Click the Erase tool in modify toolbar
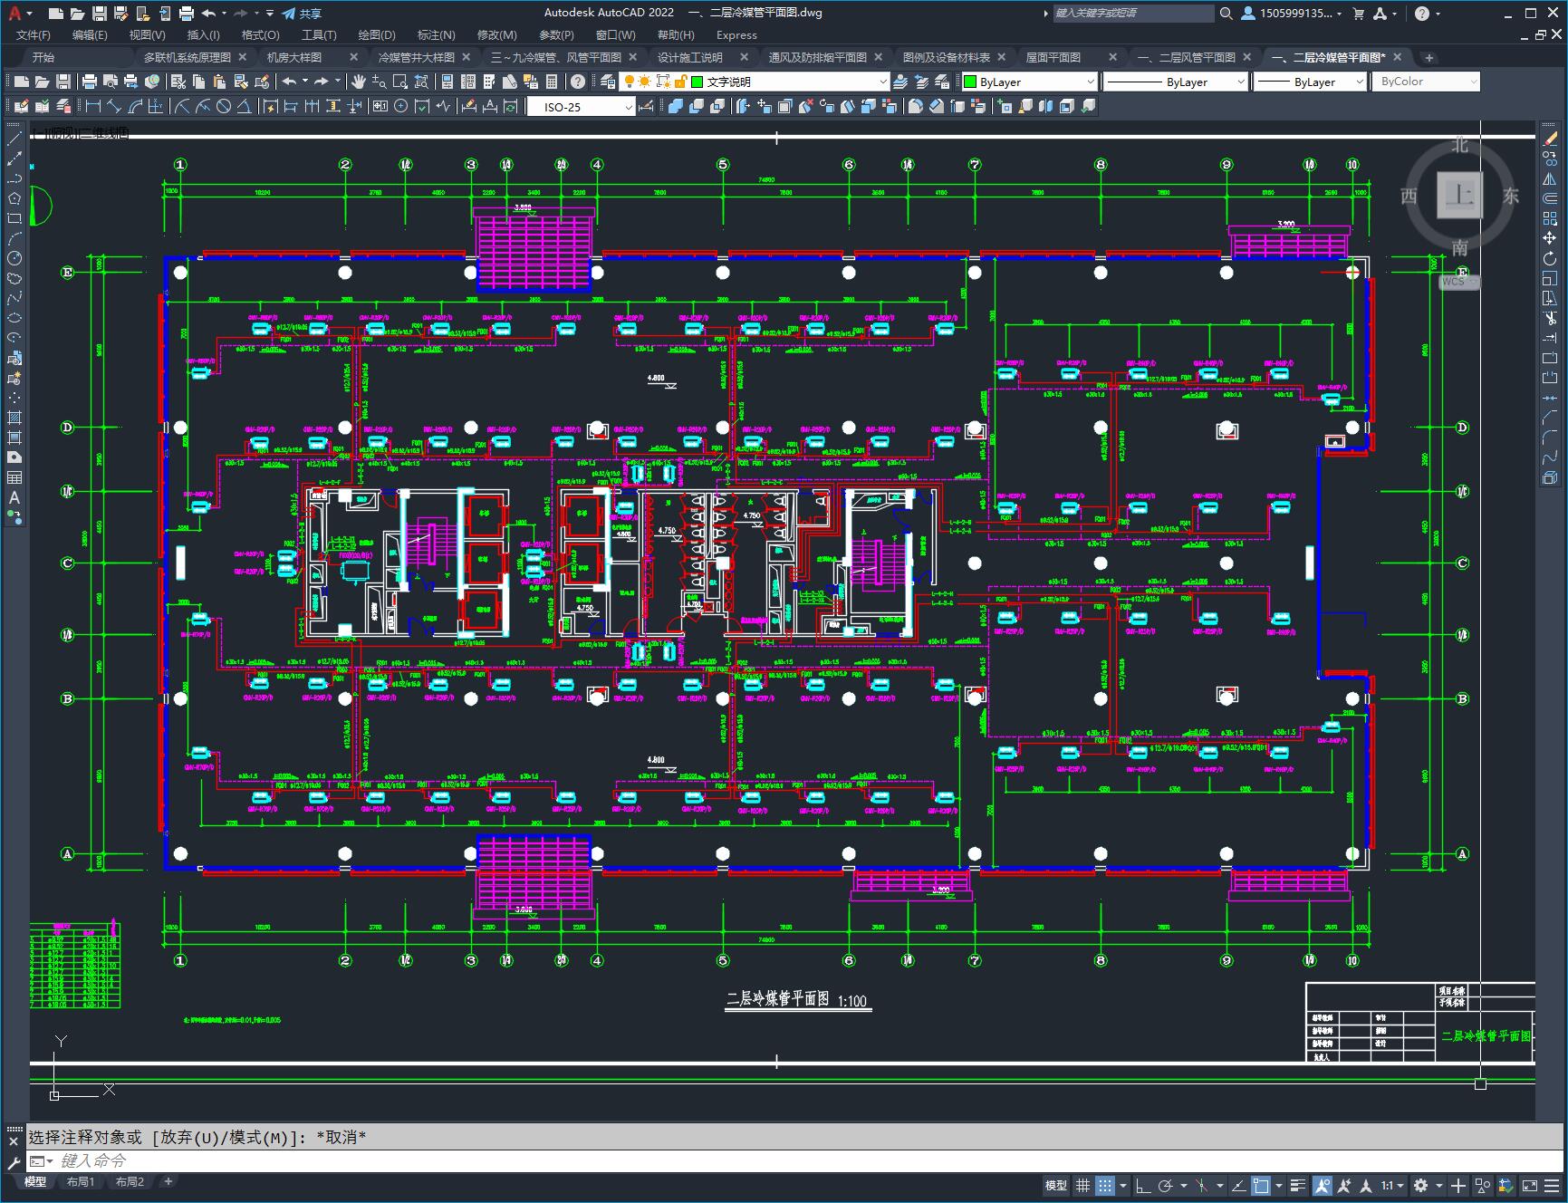The width and height of the screenshot is (1568, 1203). tap(1550, 139)
